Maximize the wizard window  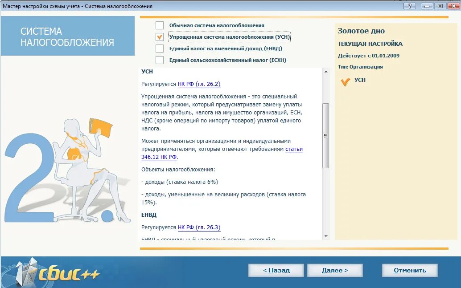click(440, 6)
